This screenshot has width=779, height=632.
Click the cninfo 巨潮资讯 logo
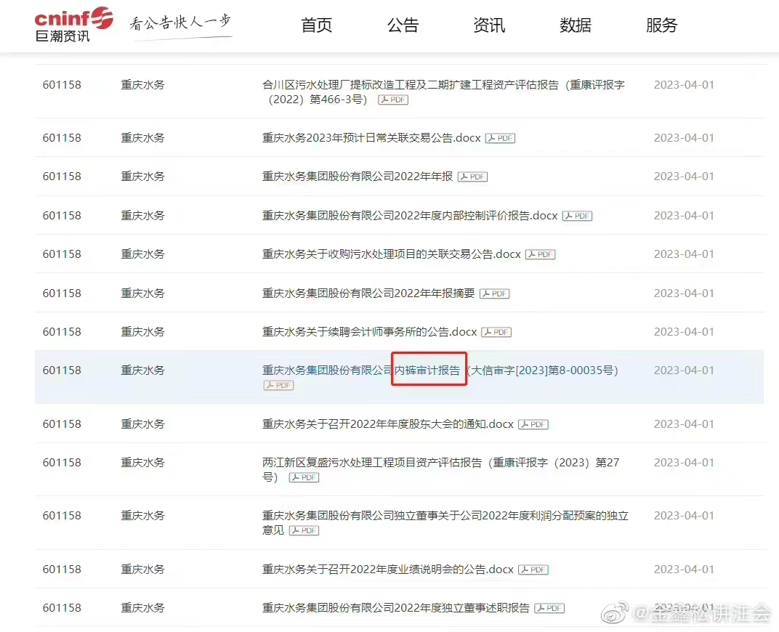[x=73, y=25]
